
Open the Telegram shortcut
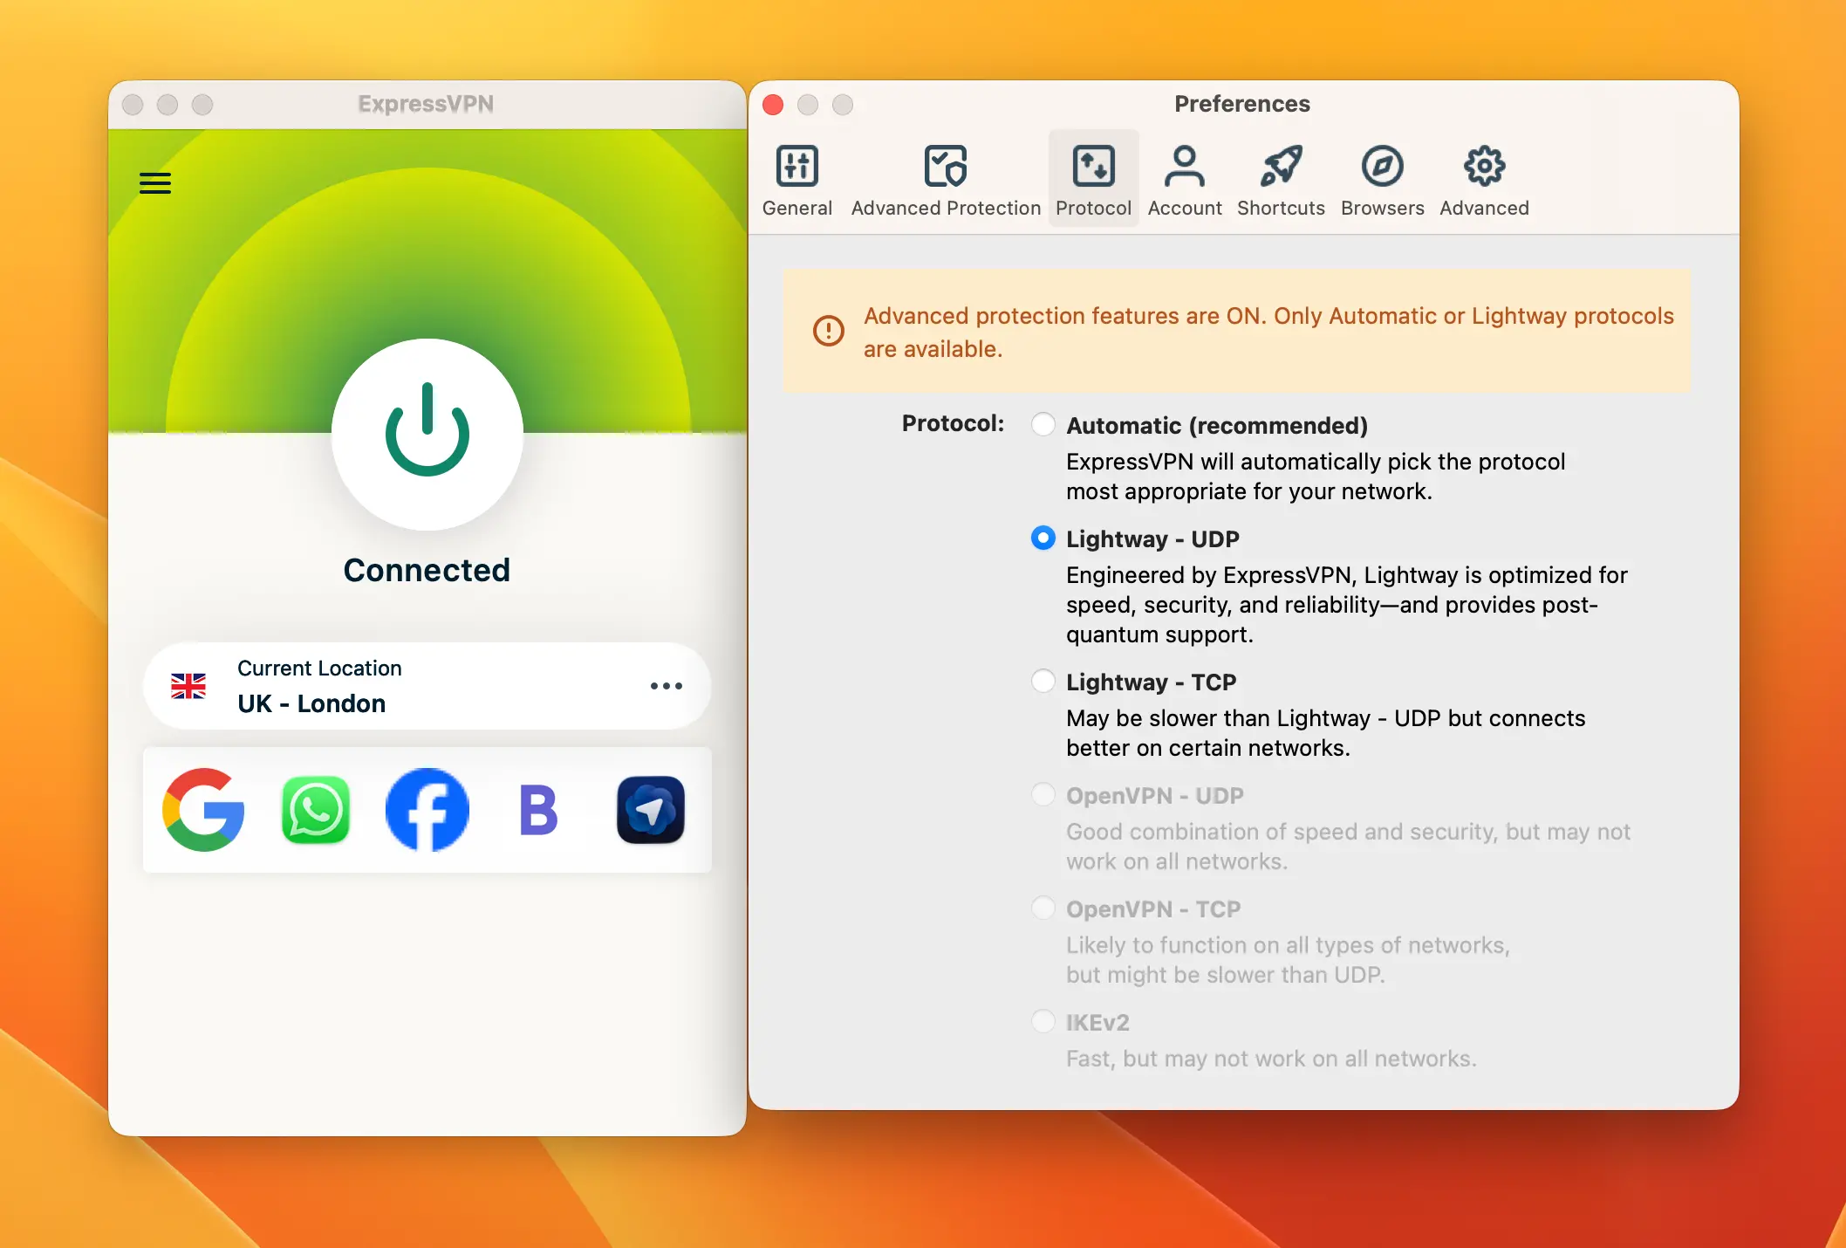650,810
